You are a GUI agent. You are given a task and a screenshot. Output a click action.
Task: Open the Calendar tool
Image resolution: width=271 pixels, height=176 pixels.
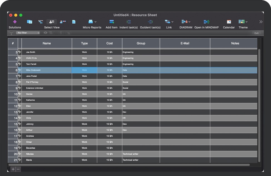coord(229,22)
